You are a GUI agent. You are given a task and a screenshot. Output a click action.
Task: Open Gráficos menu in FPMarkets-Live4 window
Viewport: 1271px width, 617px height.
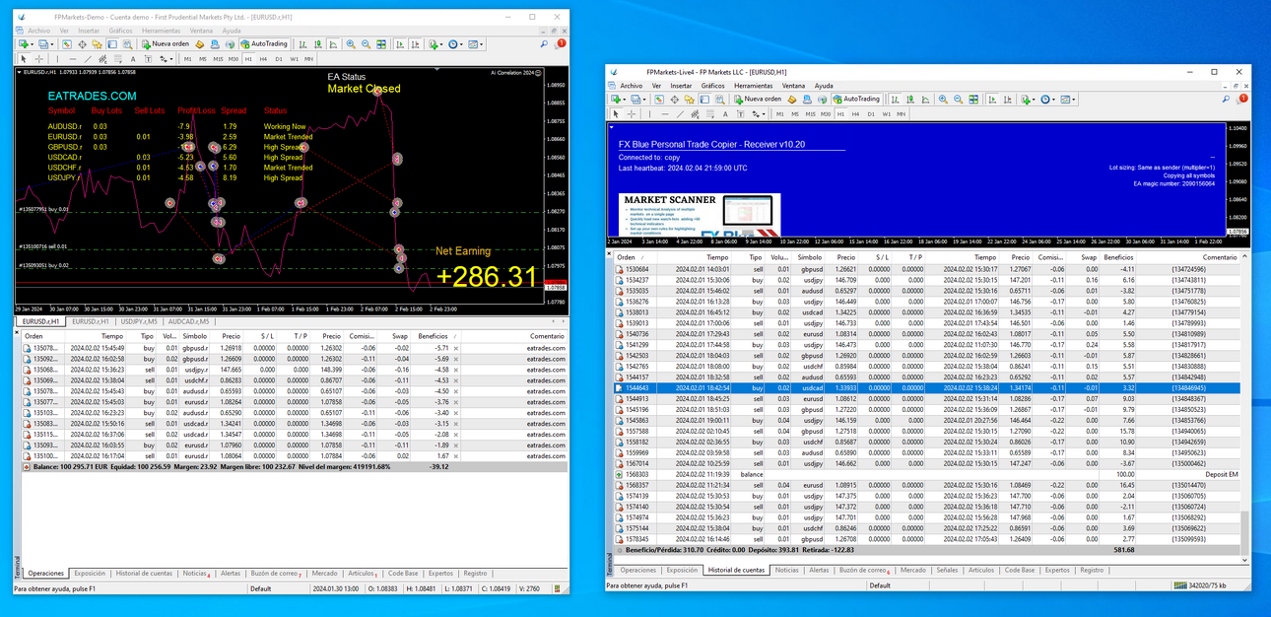coord(712,86)
